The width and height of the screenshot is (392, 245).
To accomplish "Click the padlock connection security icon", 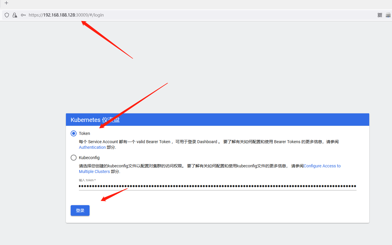I will click(x=15, y=15).
